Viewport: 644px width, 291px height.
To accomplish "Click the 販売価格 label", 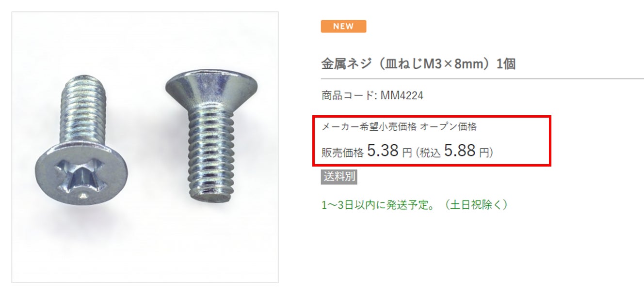I will [342, 153].
